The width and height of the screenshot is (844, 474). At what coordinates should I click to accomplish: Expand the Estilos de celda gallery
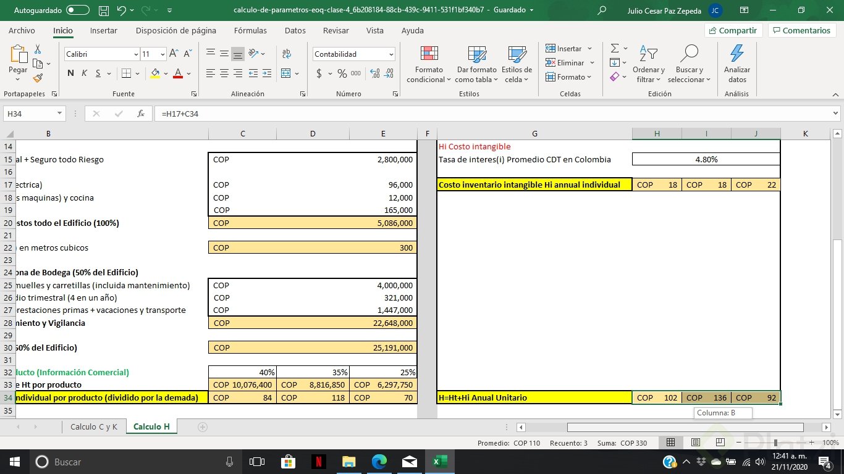(517, 64)
